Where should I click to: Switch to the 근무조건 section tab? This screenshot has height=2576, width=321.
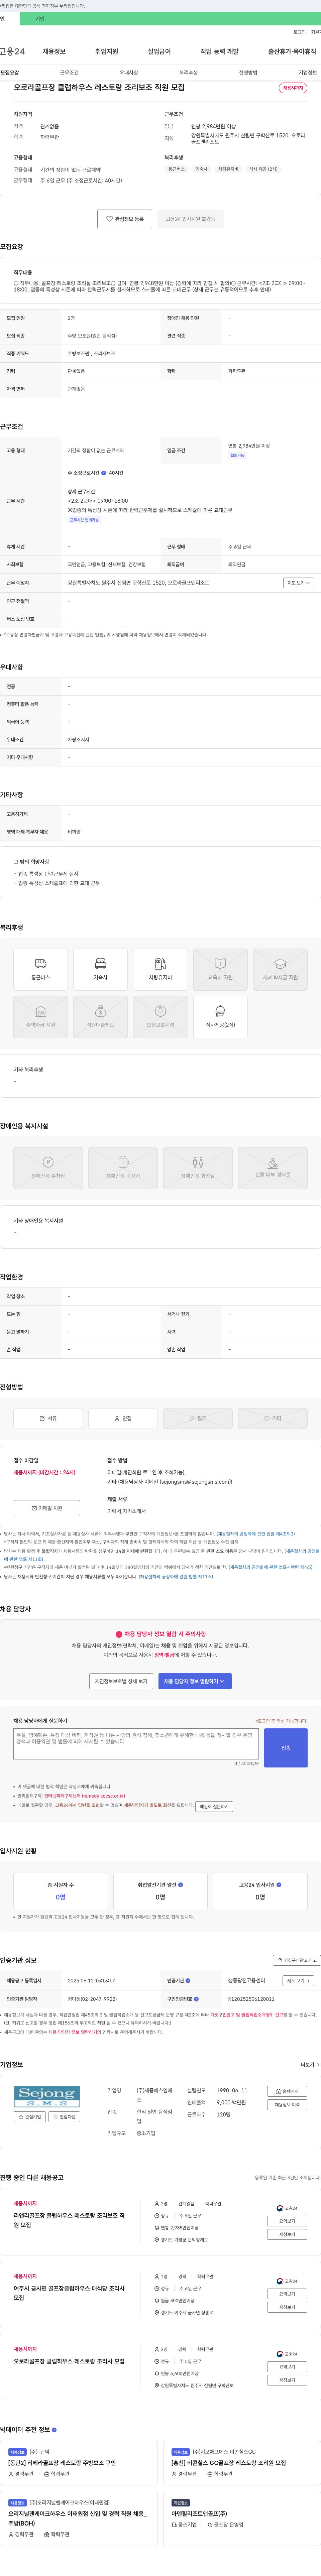[x=69, y=73]
